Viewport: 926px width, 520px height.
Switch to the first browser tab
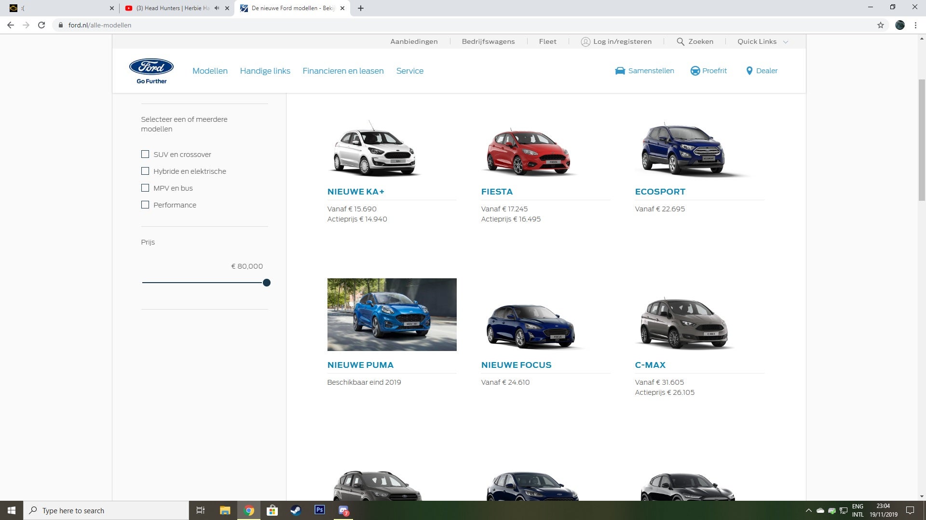point(60,8)
